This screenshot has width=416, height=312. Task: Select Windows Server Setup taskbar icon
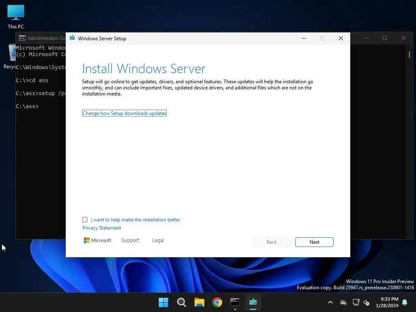[x=253, y=302]
